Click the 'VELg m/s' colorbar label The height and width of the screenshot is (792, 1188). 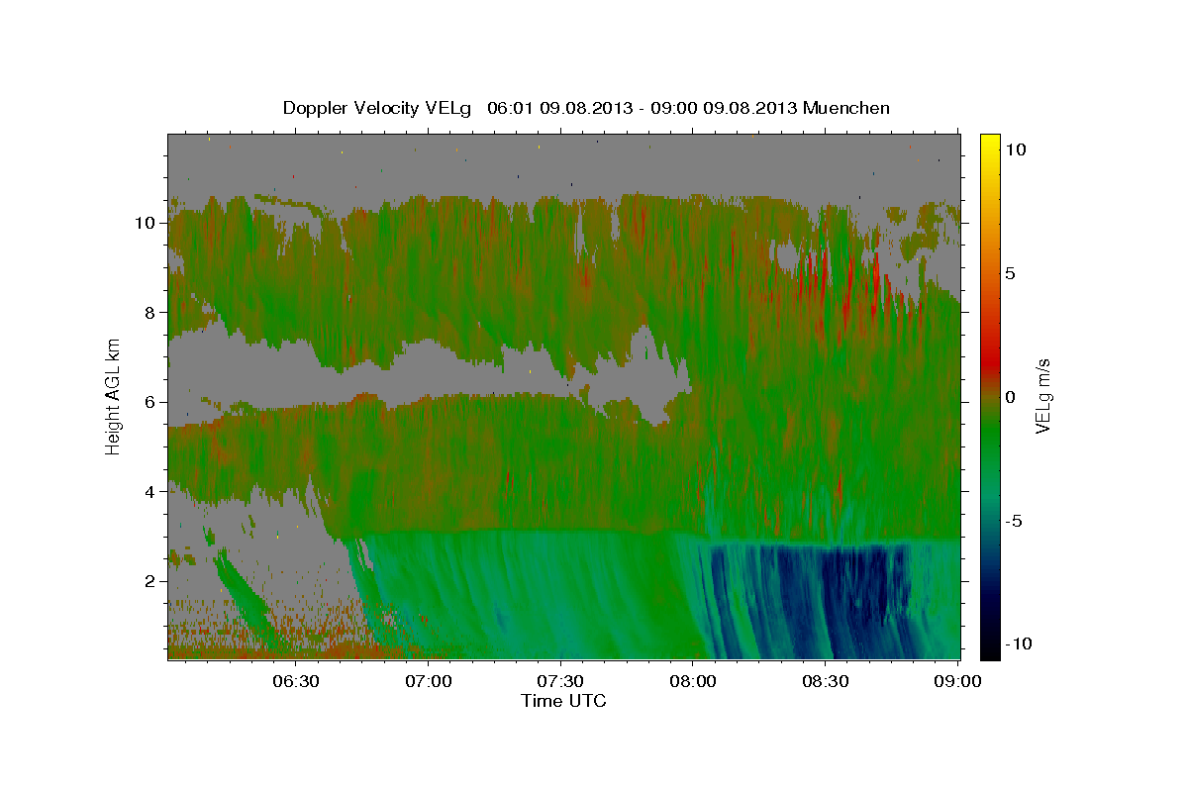tap(1042, 397)
